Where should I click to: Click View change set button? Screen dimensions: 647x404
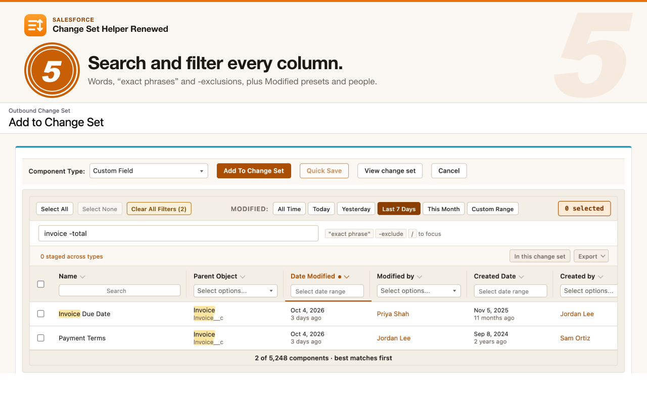click(390, 171)
